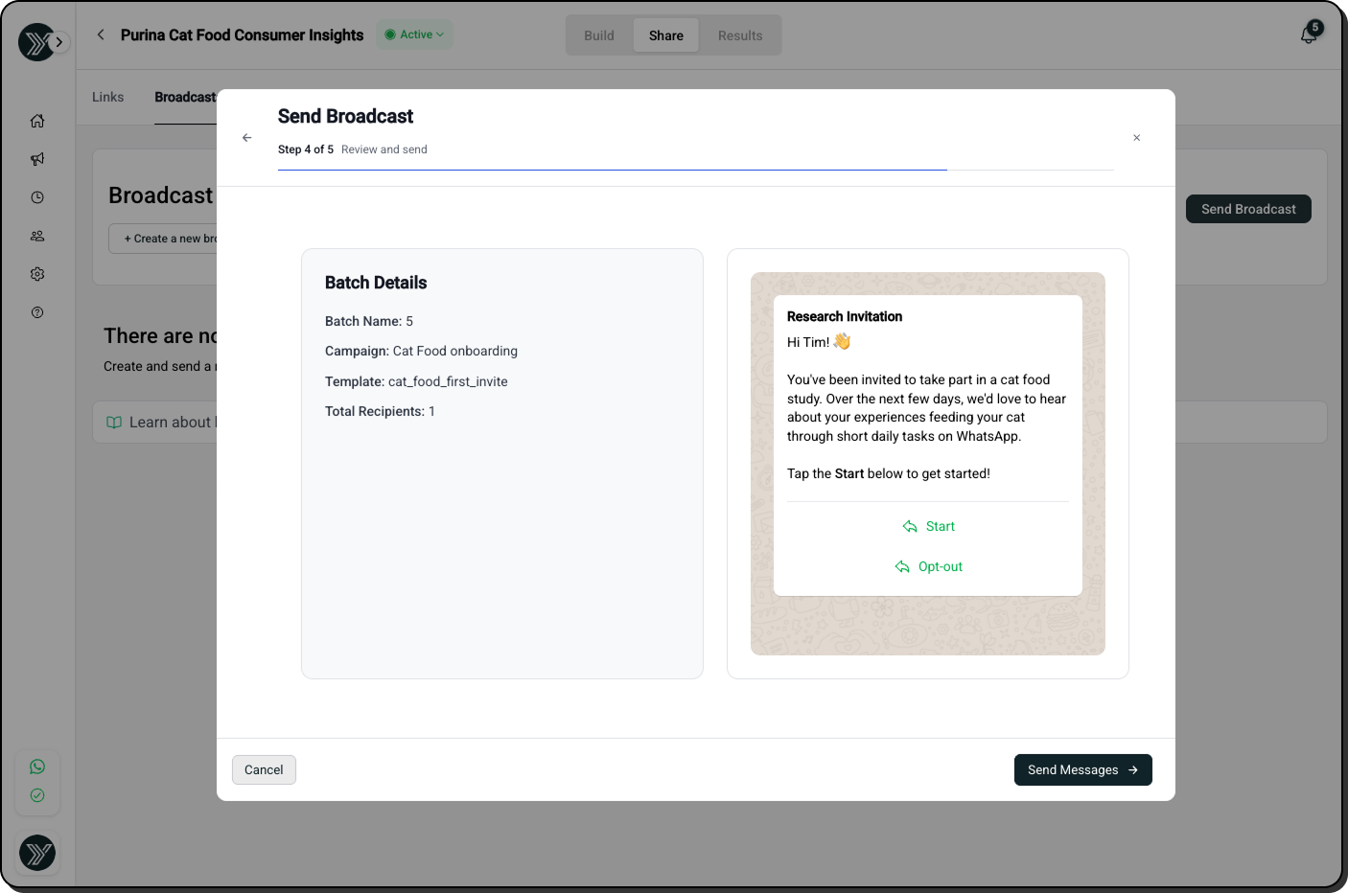This screenshot has width=1348, height=893.
Task: Open the notifications bell icon
Action: 1308,35
